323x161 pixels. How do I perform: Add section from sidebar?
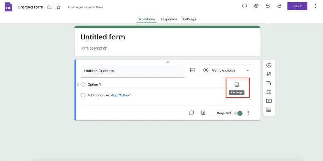point(269,110)
